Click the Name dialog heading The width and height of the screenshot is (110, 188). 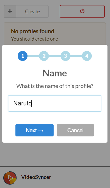tap(55, 73)
